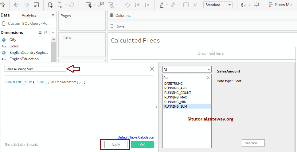Click the Presentation Mode icon

pyautogui.click(x=256, y=5)
